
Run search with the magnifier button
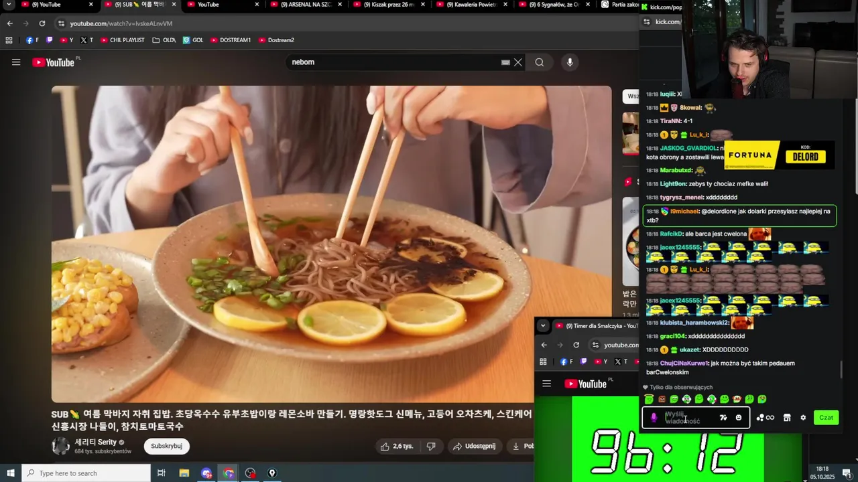tap(540, 62)
